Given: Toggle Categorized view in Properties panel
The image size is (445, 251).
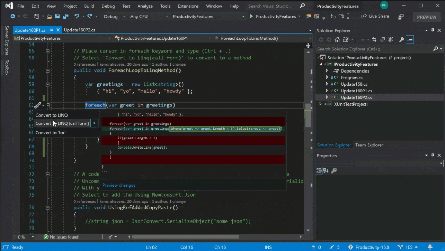Looking at the screenshot, I should [319, 171].
